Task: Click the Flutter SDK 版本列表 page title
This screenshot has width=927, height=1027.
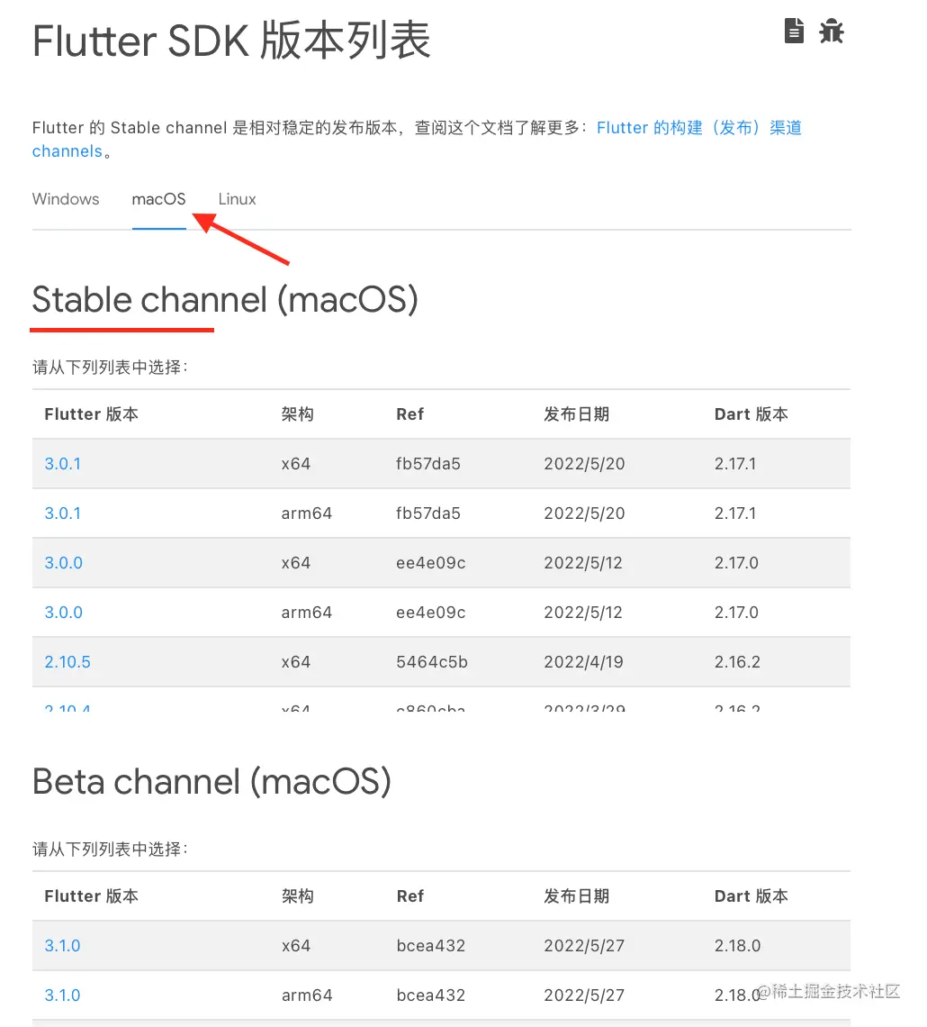Action: point(231,41)
